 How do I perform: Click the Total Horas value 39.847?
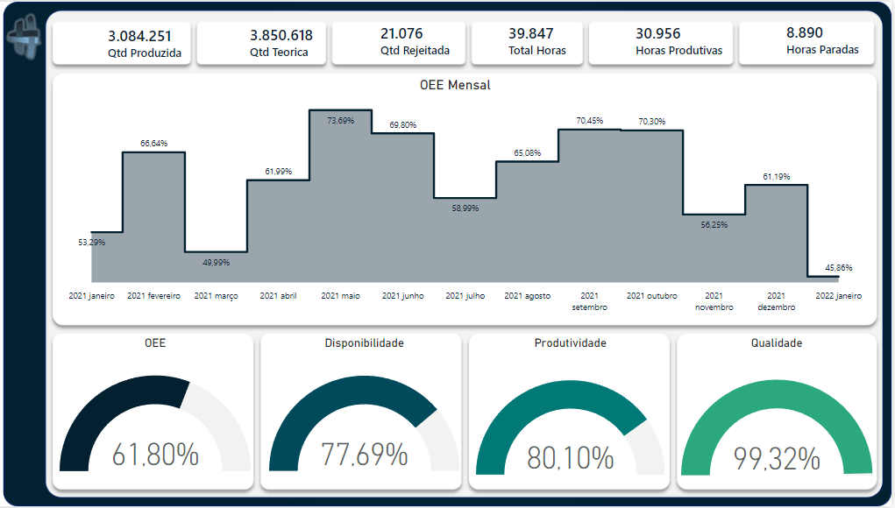(531, 33)
